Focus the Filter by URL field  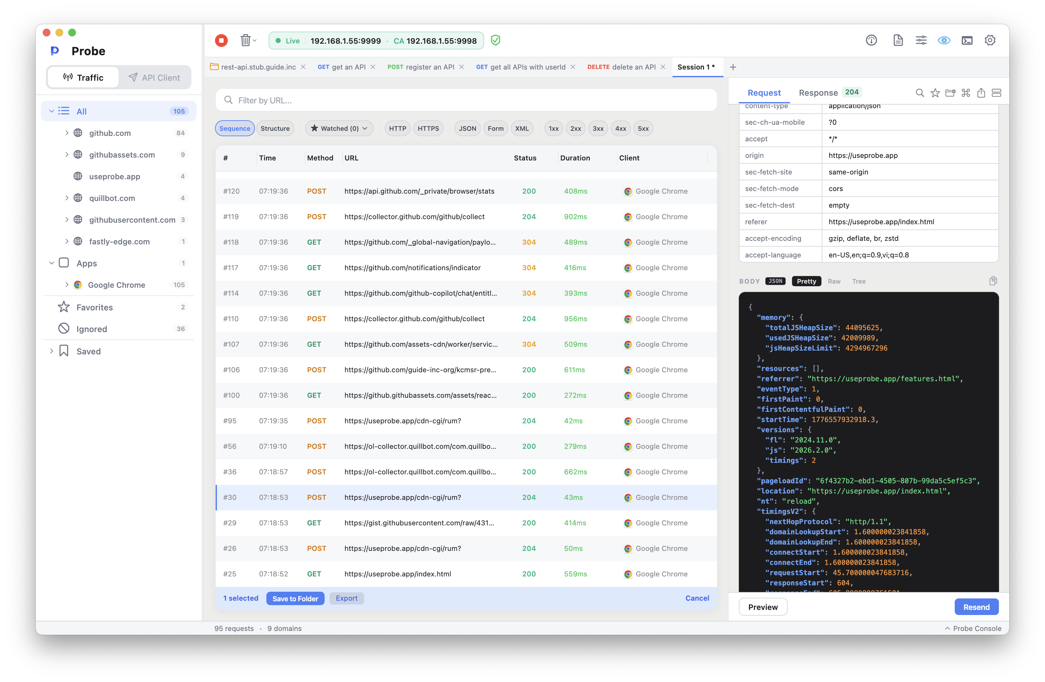pos(466,100)
